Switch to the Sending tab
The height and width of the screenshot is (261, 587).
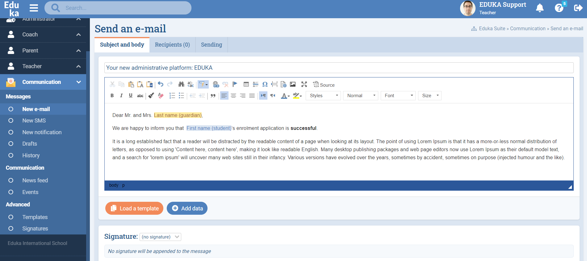[x=212, y=45]
